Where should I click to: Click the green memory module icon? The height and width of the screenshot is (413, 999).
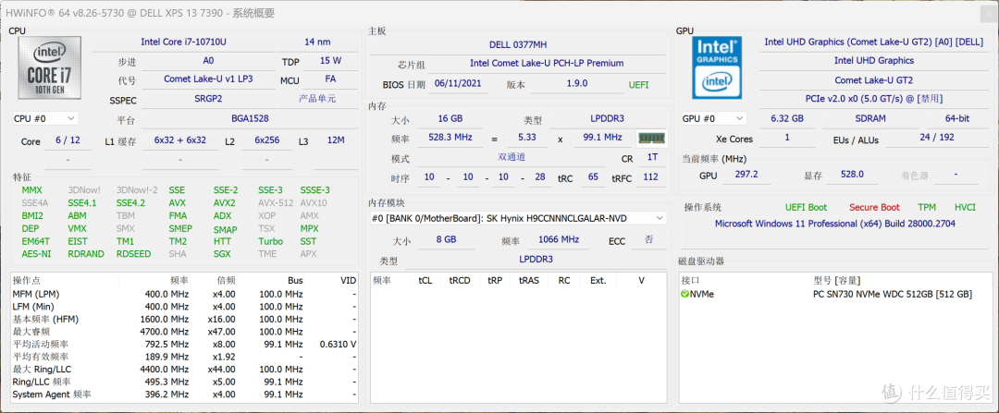[651, 138]
